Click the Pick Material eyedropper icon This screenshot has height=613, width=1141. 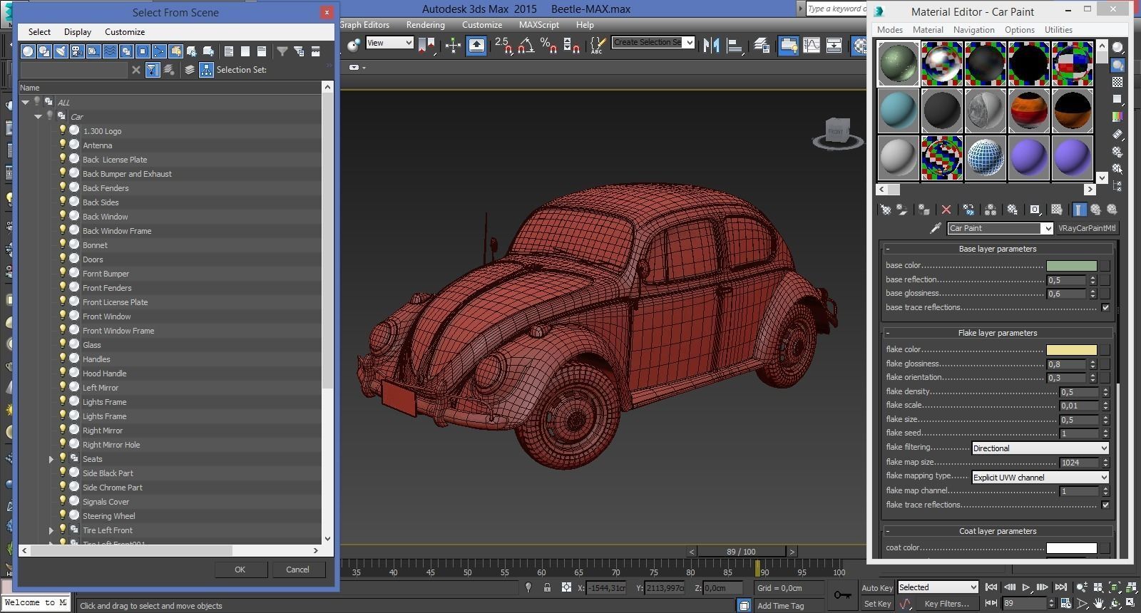click(x=936, y=228)
